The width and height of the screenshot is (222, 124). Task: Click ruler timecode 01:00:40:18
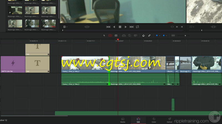[205, 41]
